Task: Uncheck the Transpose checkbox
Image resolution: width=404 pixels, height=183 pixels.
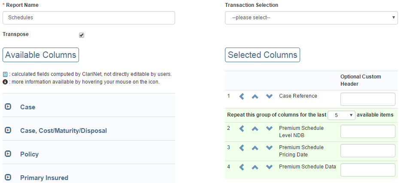Action: tap(82, 35)
